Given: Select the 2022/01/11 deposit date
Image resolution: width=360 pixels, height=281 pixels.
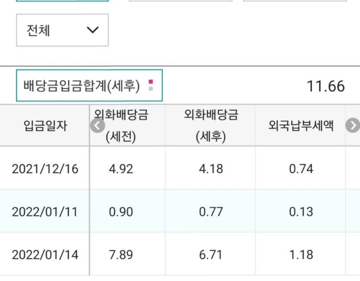Looking at the screenshot, I should click(45, 211).
